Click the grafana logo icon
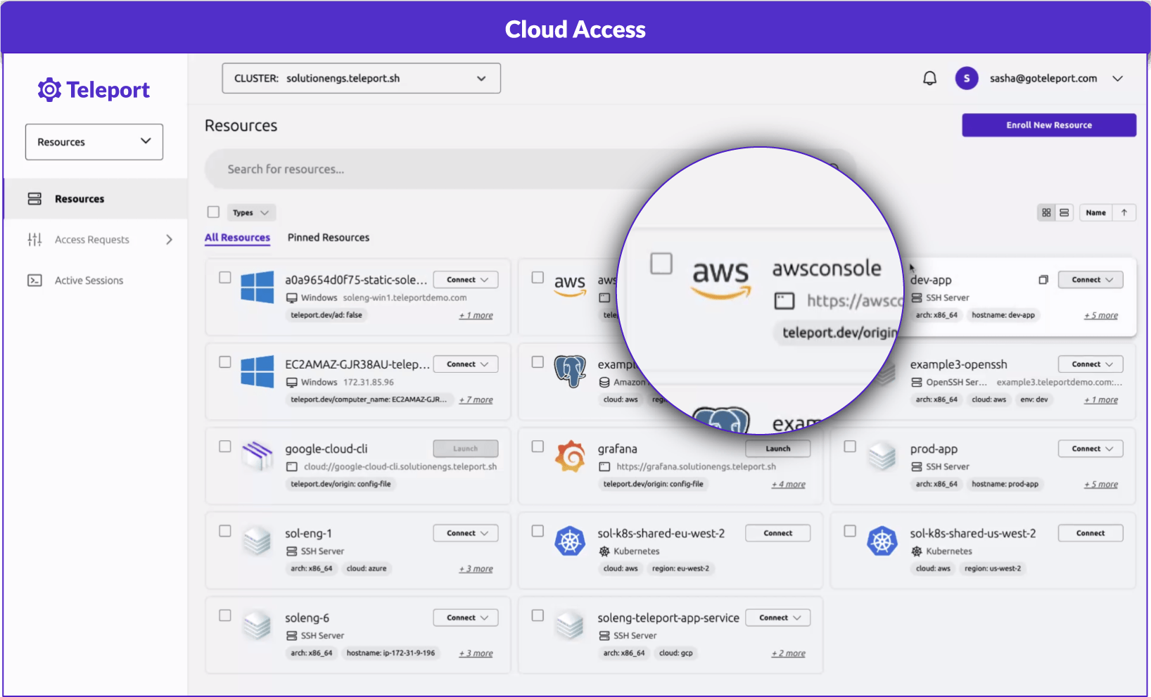1151x697 pixels. [x=570, y=456]
